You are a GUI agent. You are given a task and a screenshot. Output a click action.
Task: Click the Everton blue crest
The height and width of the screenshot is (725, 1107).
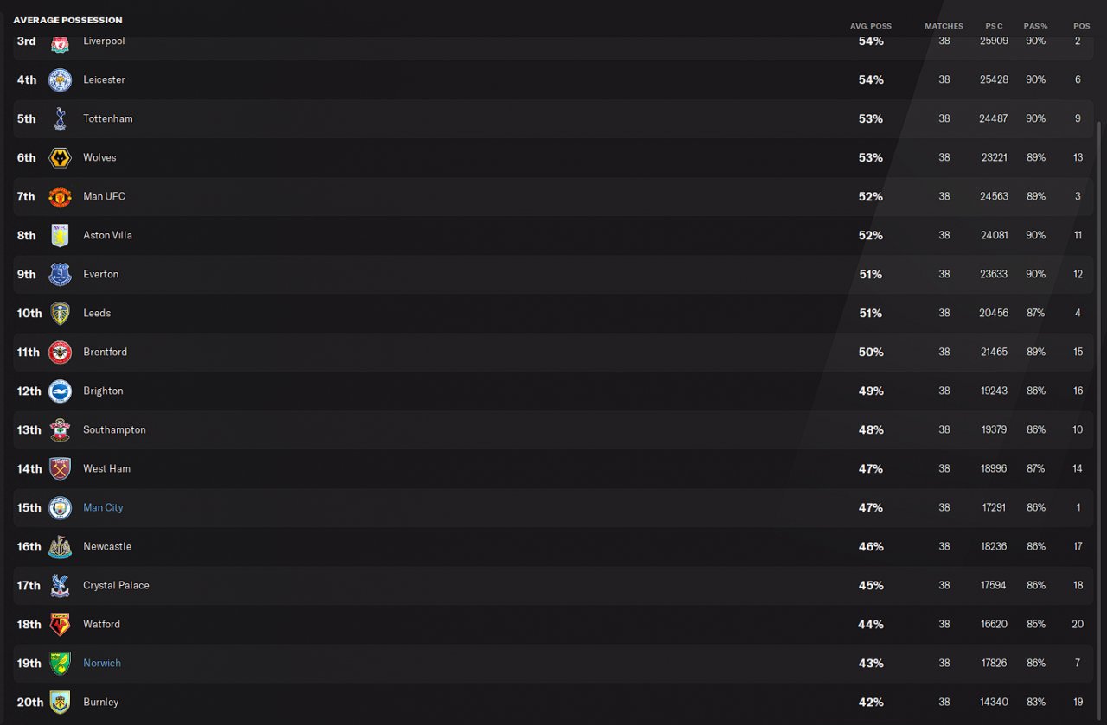click(x=60, y=274)
